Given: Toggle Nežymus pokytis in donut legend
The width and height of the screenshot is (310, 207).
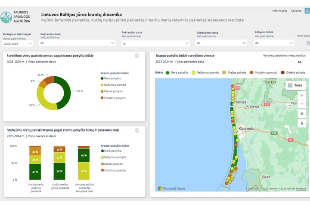Looking at the screenshot, I should (113, 85).
